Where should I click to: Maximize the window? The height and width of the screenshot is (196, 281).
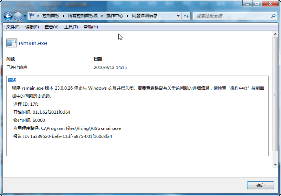[x=257, y=3]
